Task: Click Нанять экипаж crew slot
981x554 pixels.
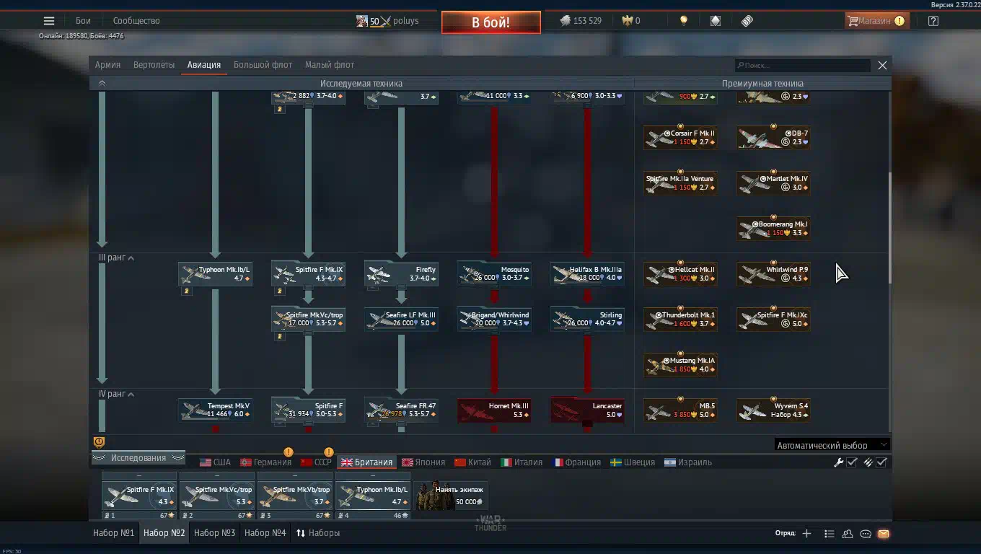Action: [451, 496]
